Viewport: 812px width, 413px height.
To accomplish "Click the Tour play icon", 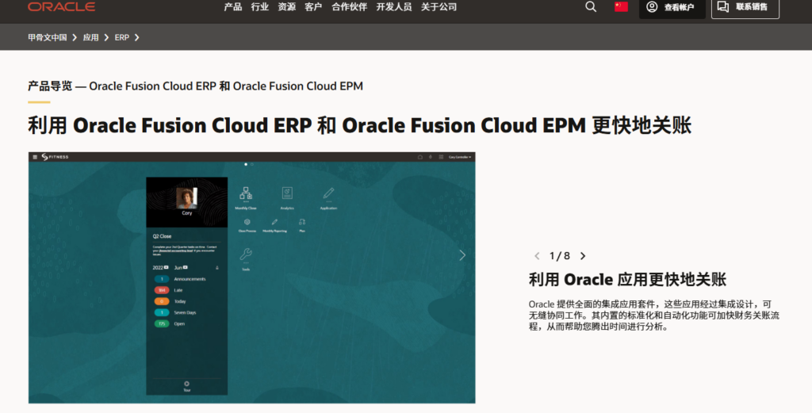I will click(x=186, y=384).
